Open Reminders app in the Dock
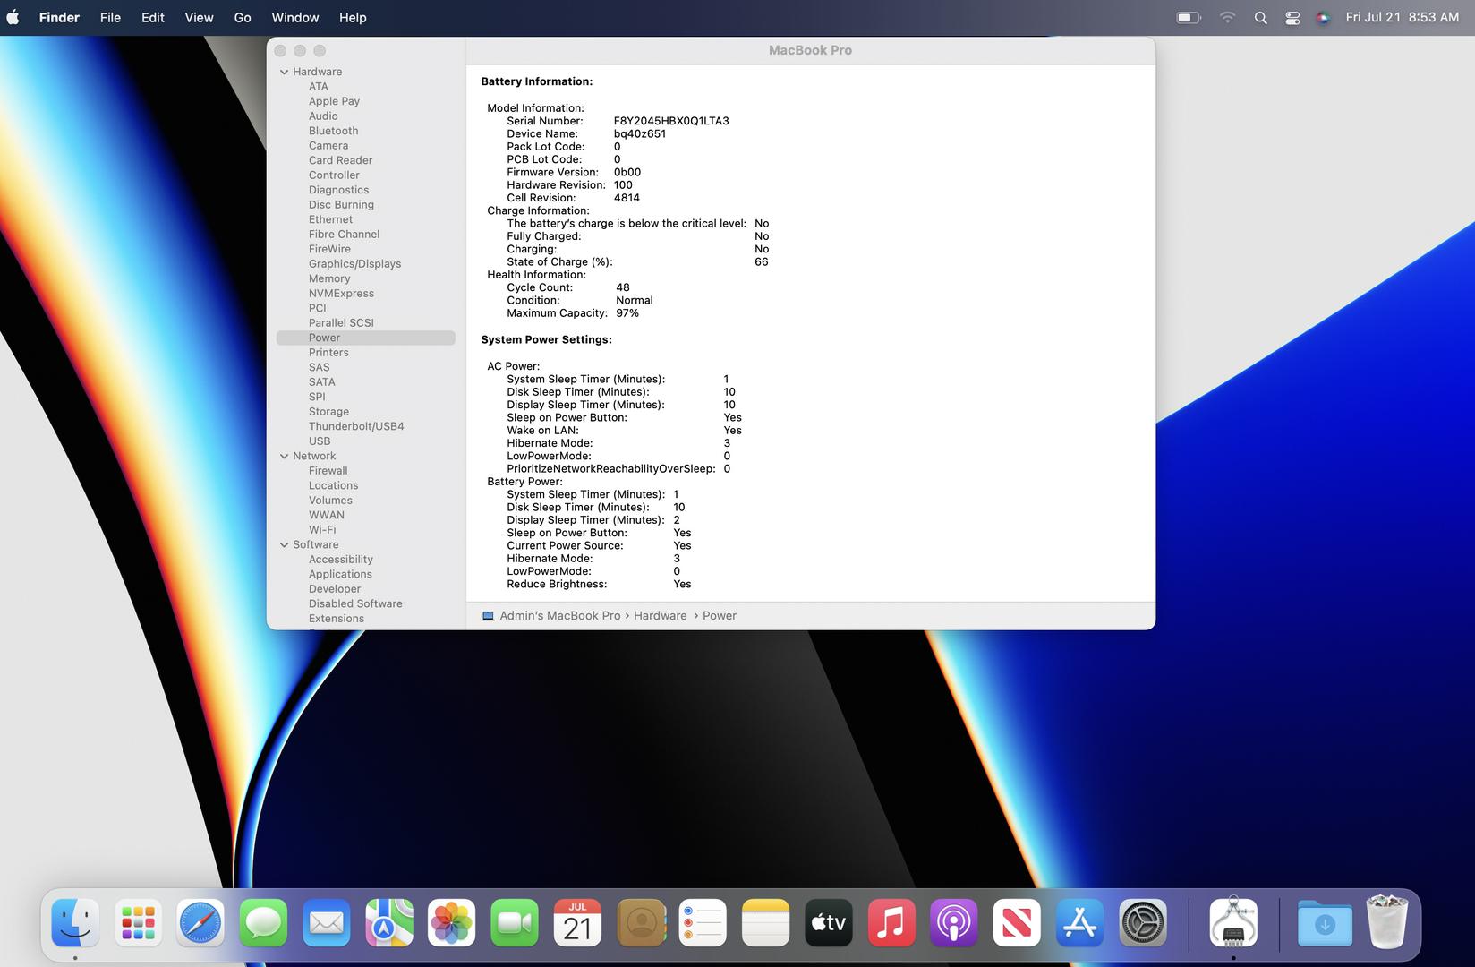This screenshot has width=1475, height=967. [703, 923]
